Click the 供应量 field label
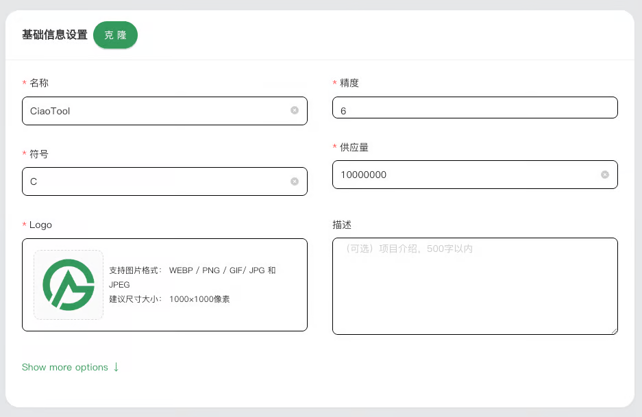The image size is (642, 417). 354,147
